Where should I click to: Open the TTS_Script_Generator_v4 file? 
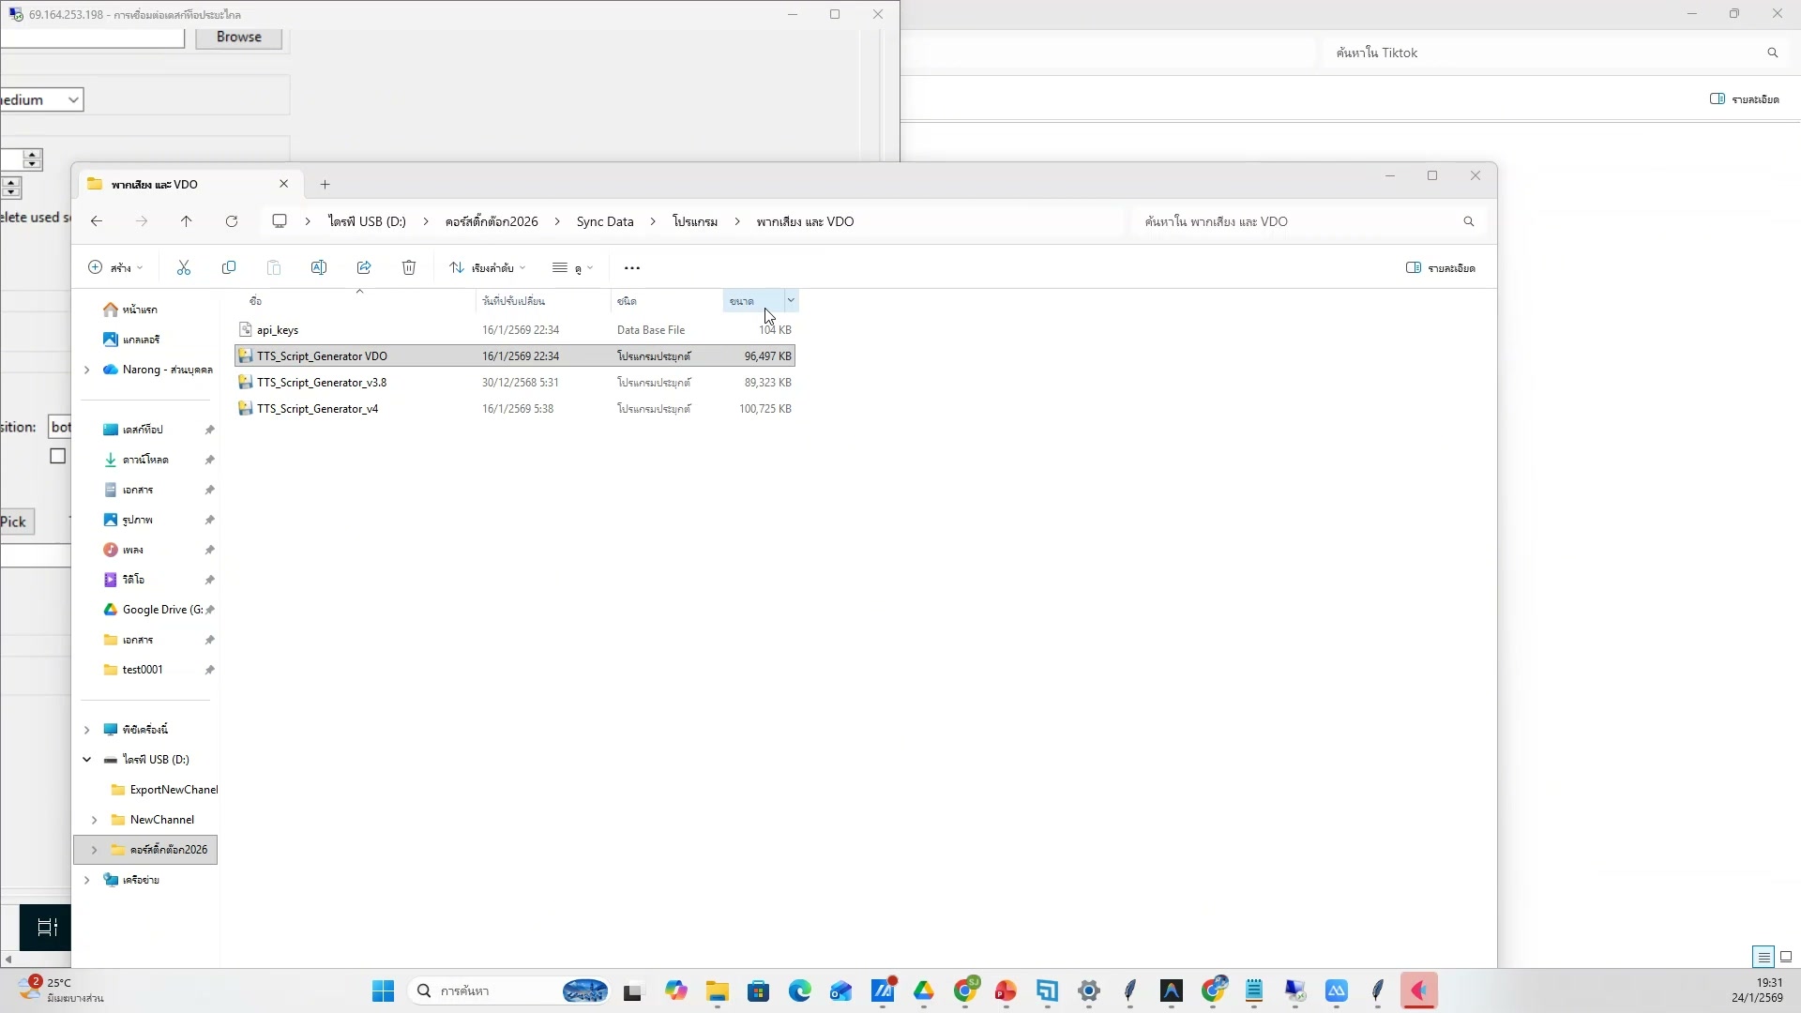pos(317,409)
